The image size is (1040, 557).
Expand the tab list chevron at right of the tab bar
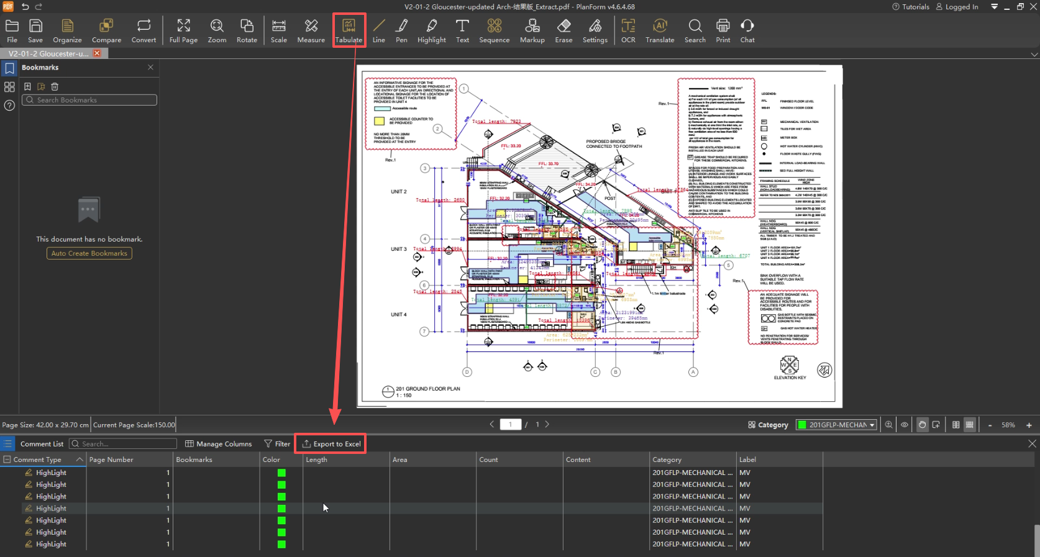(1034, 55)
